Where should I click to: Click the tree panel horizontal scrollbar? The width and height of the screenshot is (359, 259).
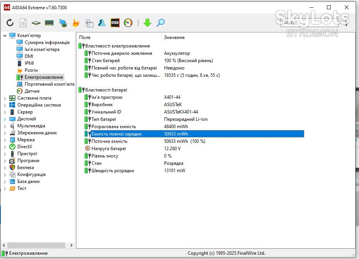point(36,245)
